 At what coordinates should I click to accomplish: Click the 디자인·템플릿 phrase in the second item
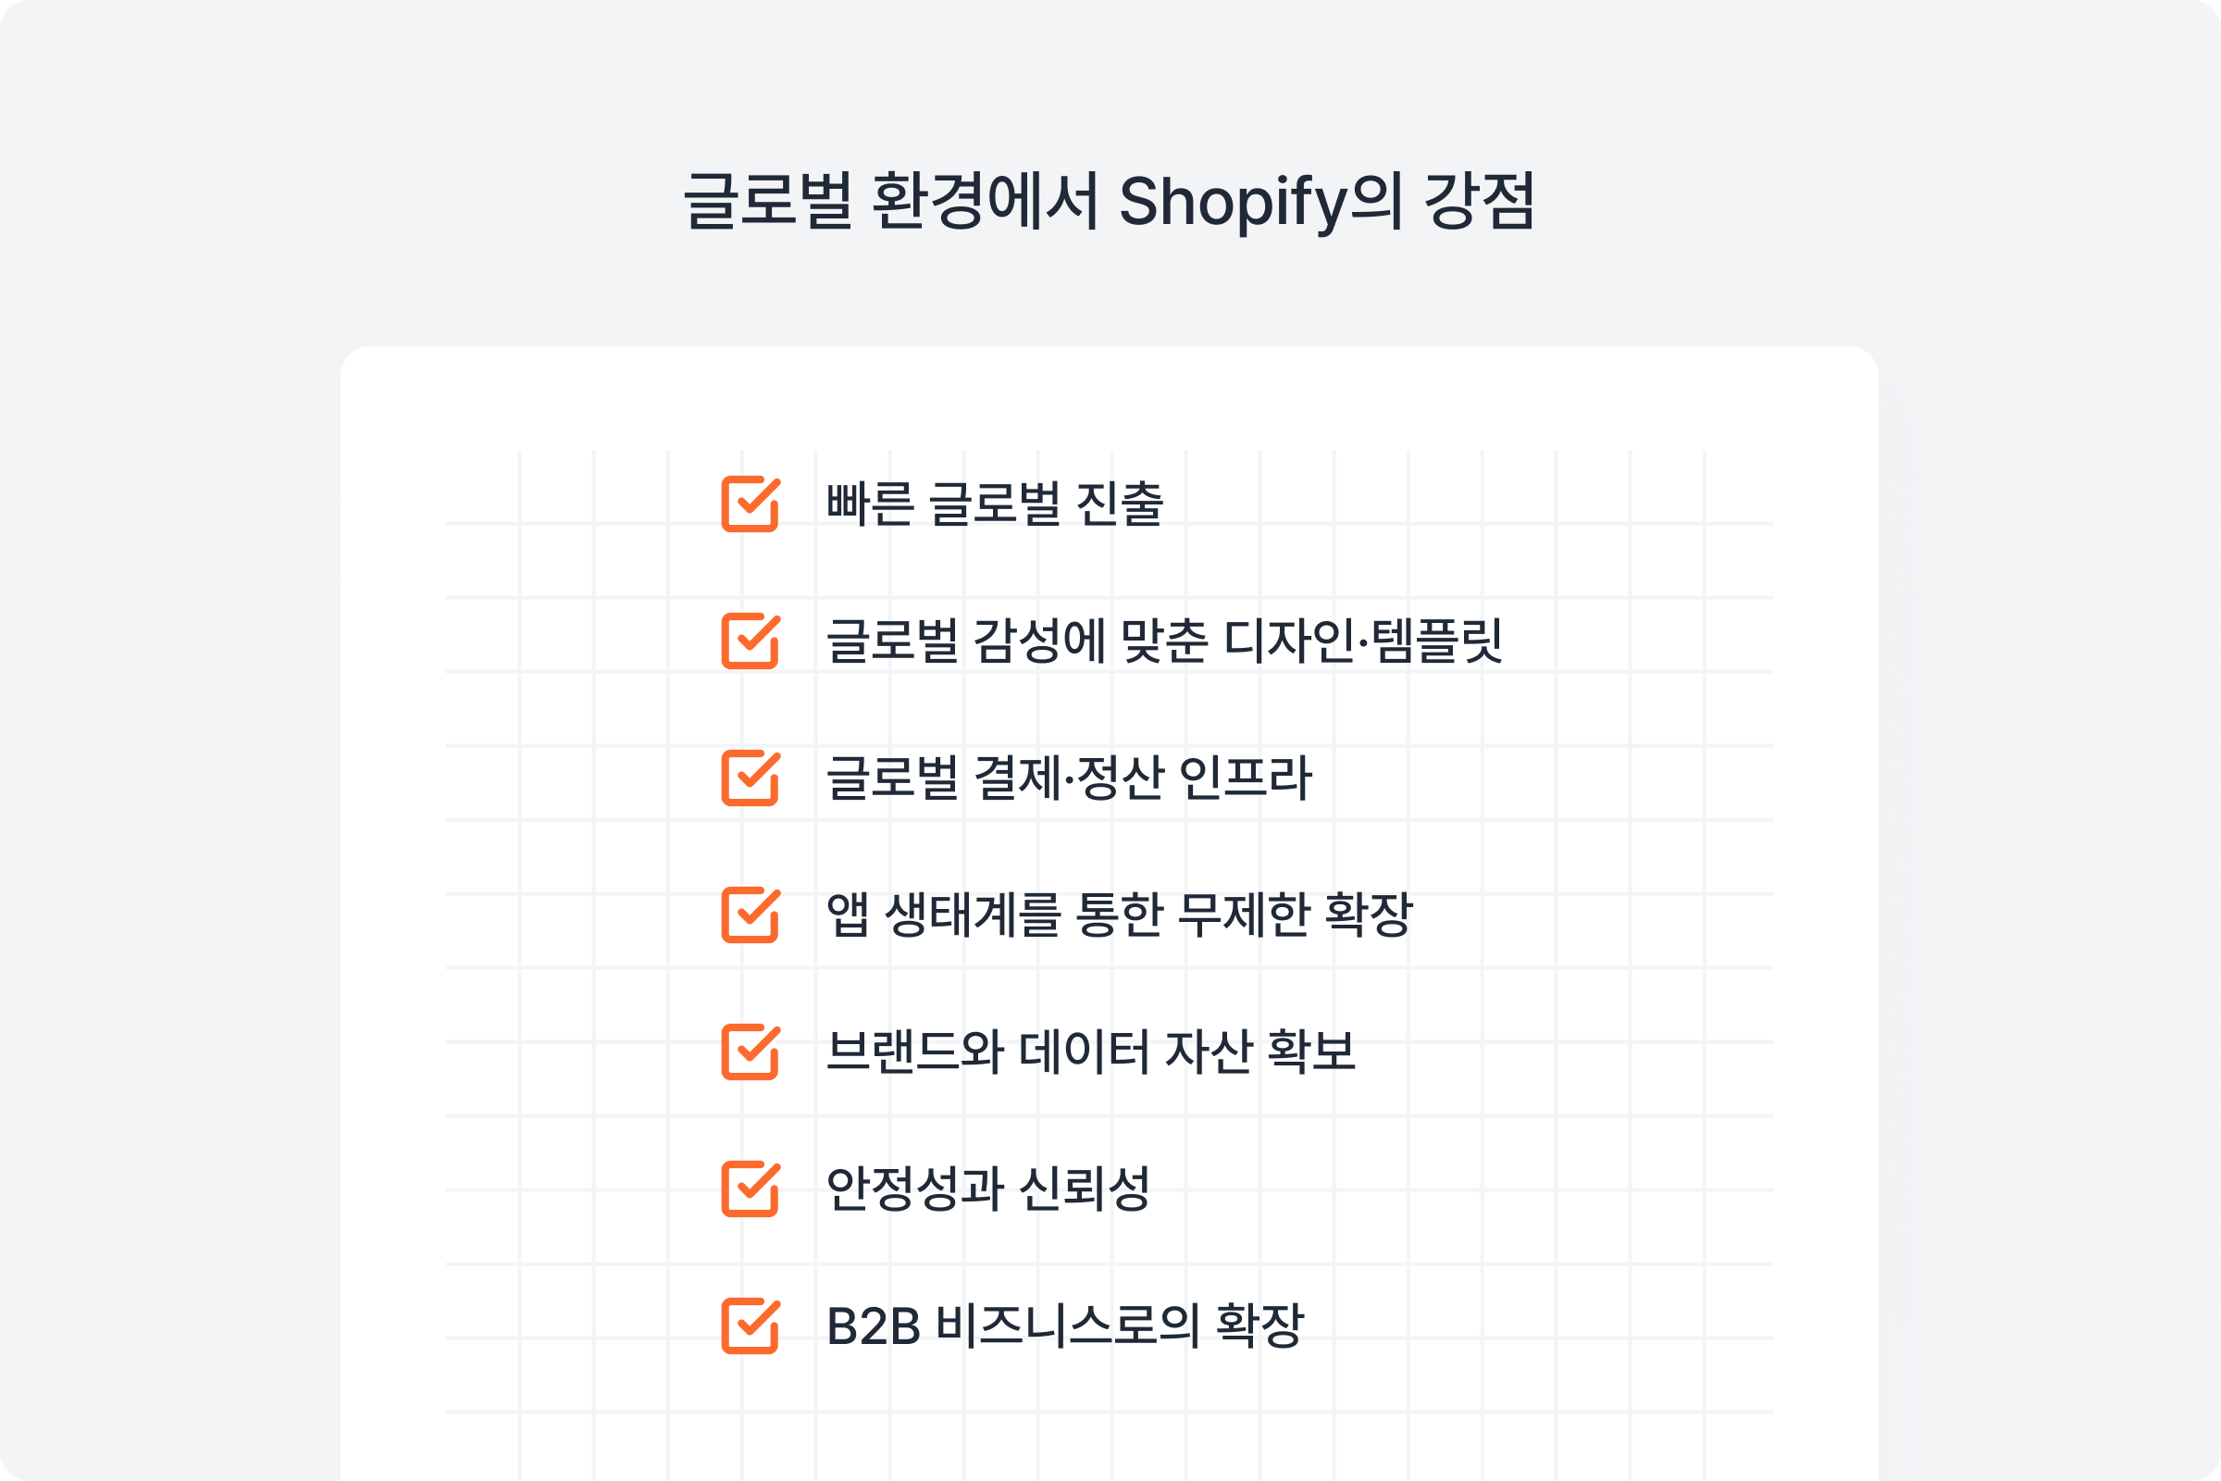pyautogui.click(x=1362, y=641)
